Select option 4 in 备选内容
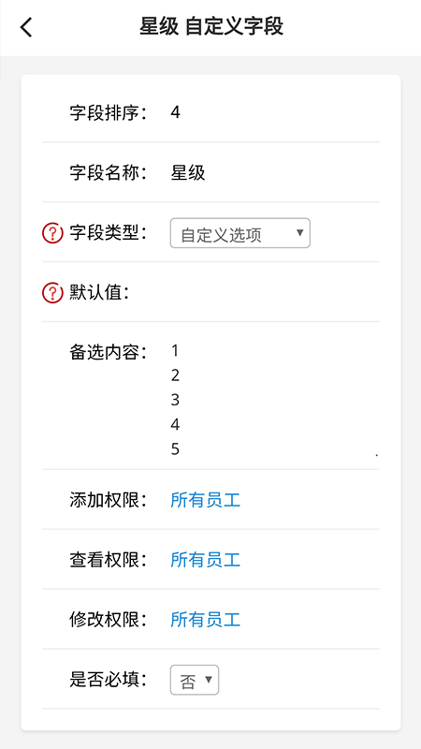The height and width of the screenshot is (749, 421). [175, 425]
